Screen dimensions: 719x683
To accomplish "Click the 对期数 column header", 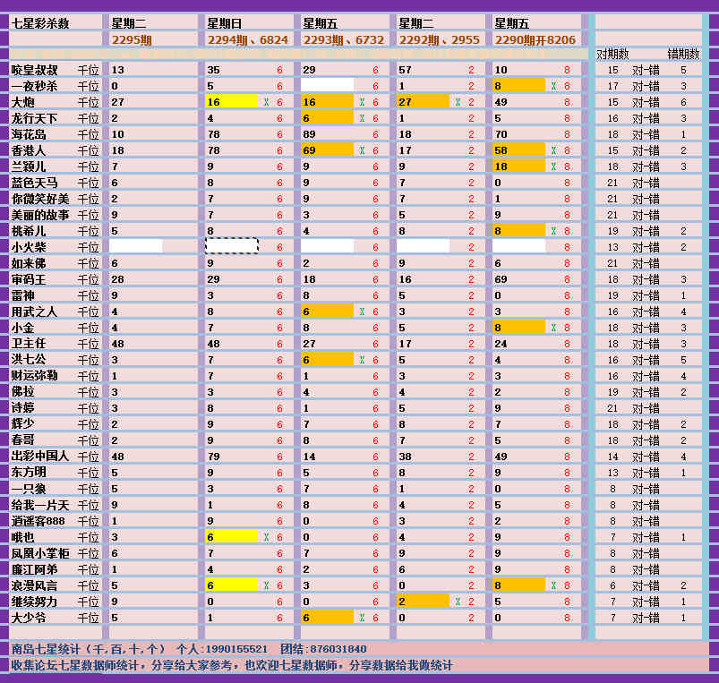I will point(612,55).
